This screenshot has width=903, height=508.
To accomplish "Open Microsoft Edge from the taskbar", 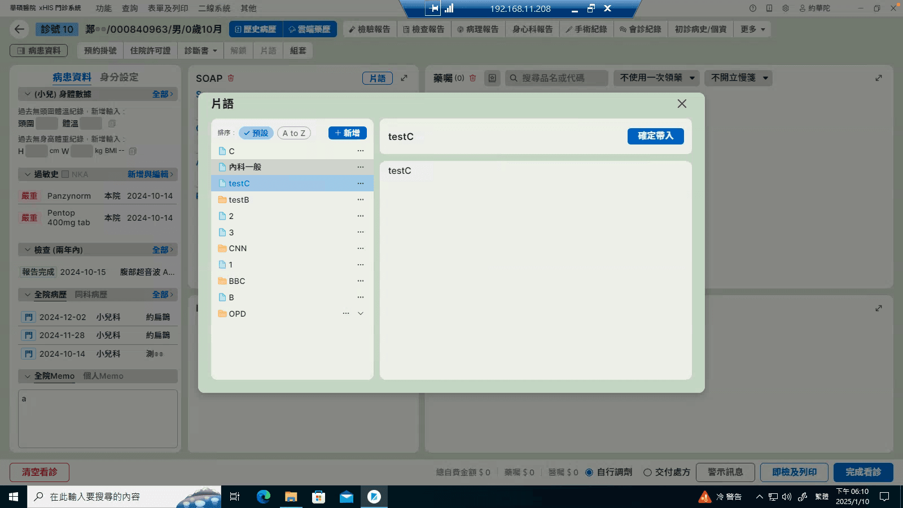I will tap(264, 497).
